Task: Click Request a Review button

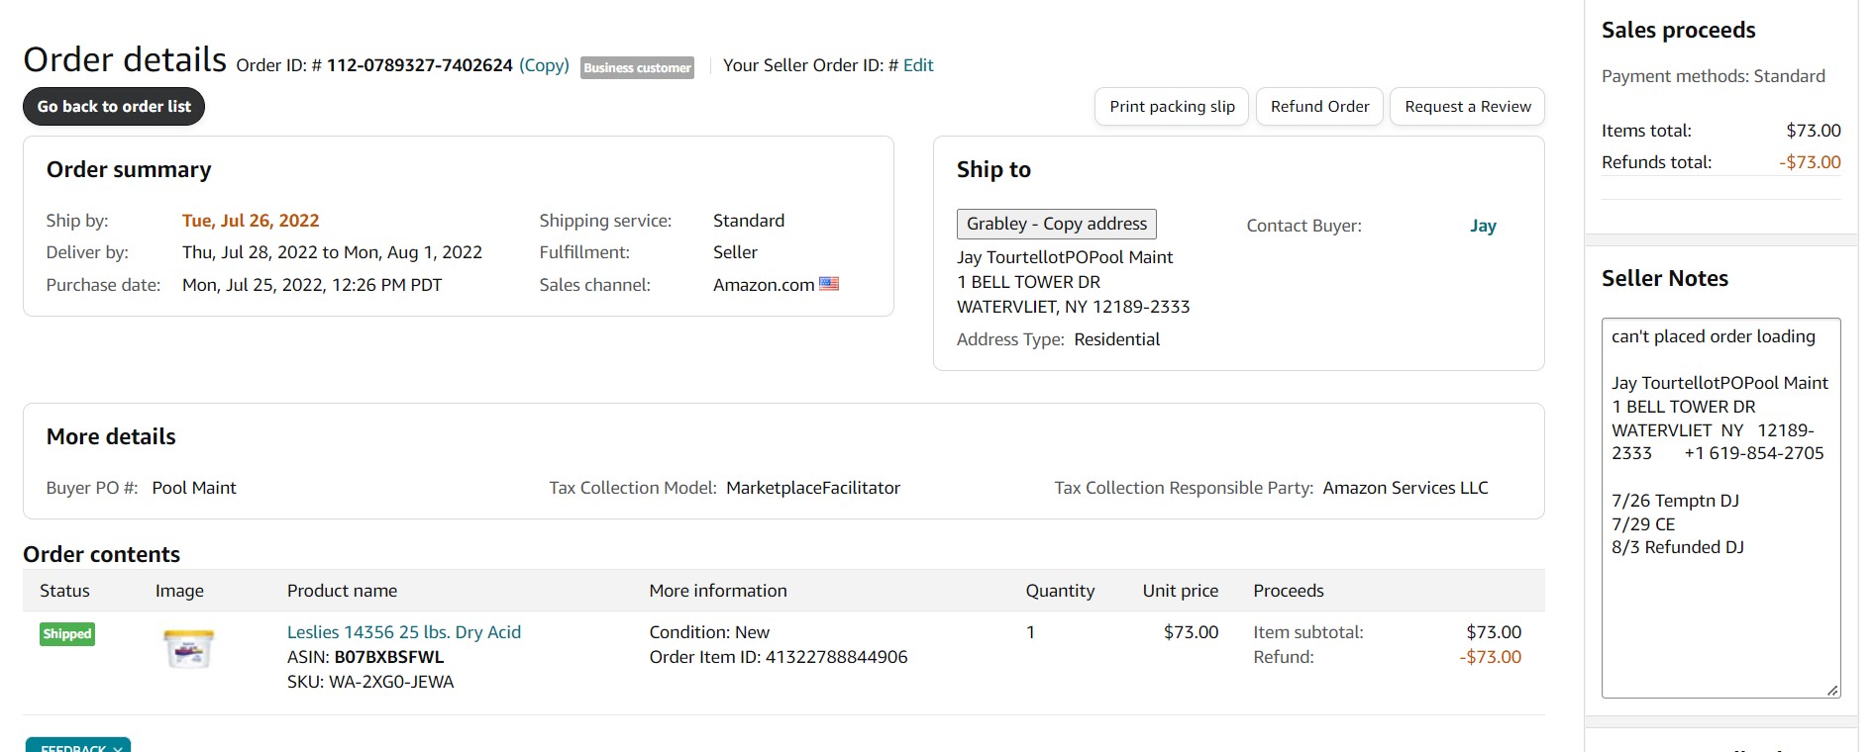Action: pyautogui.click(x=1467, y=107)
